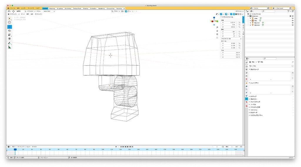Collapse the Vertex Groups panel
The image size is (301, 167).
pos(254,69)
